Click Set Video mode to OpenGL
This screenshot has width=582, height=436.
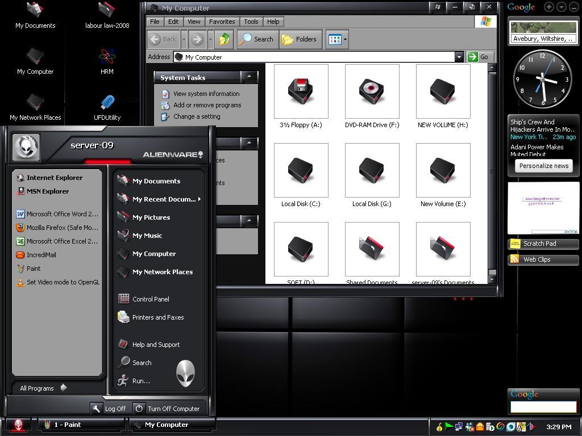tap(57, 282)
